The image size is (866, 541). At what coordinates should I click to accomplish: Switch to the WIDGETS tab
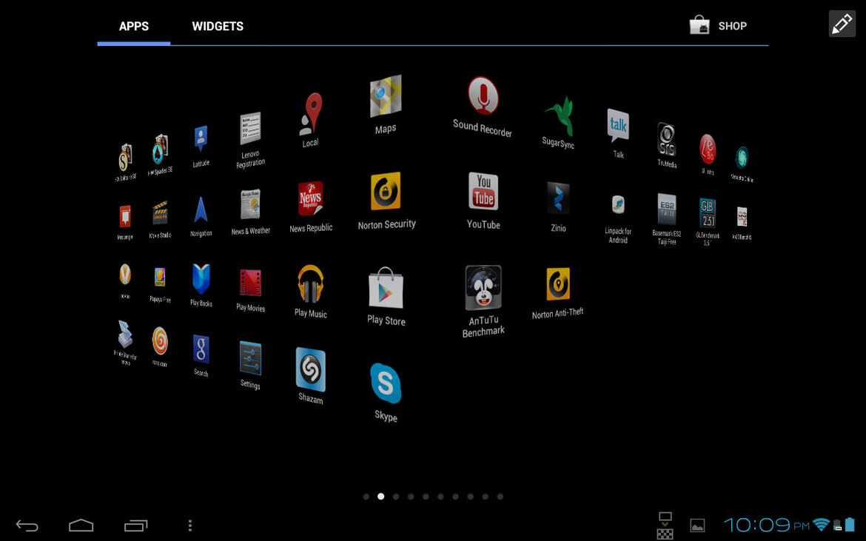(218, 26)
